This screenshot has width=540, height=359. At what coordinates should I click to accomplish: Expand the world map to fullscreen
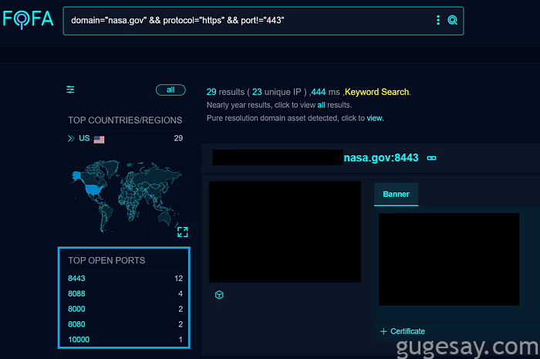pyautogui.click(x=183, y=232)
